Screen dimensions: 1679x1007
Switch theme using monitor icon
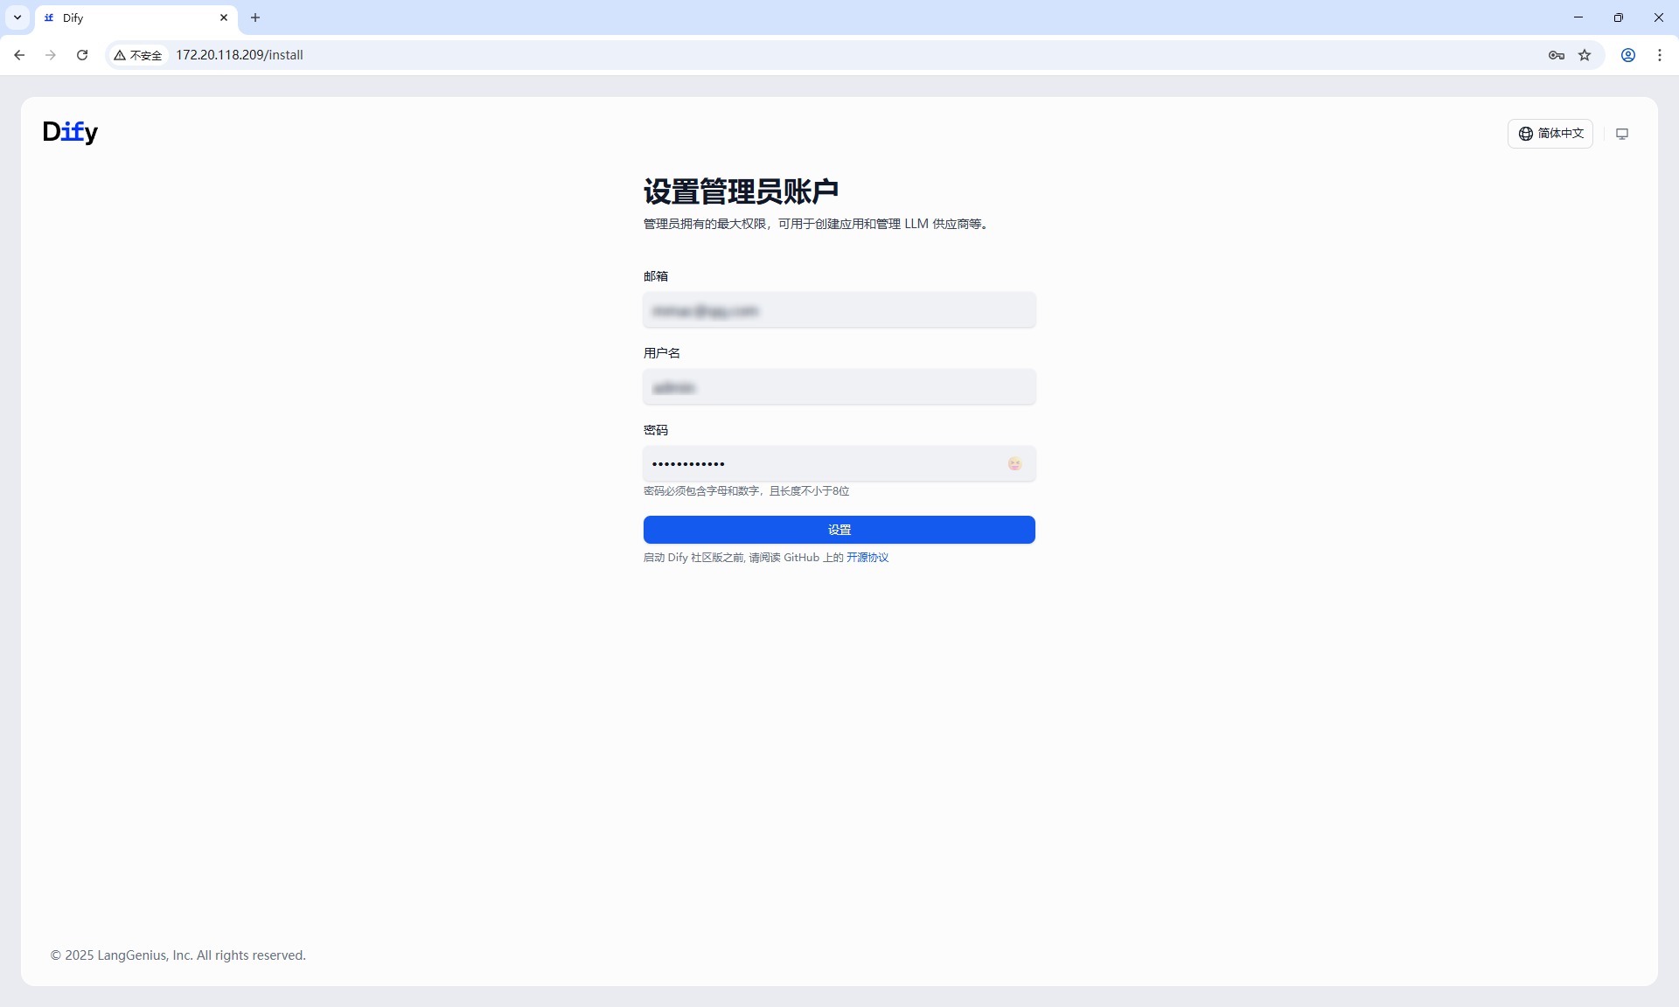[x=1622, y=134]
